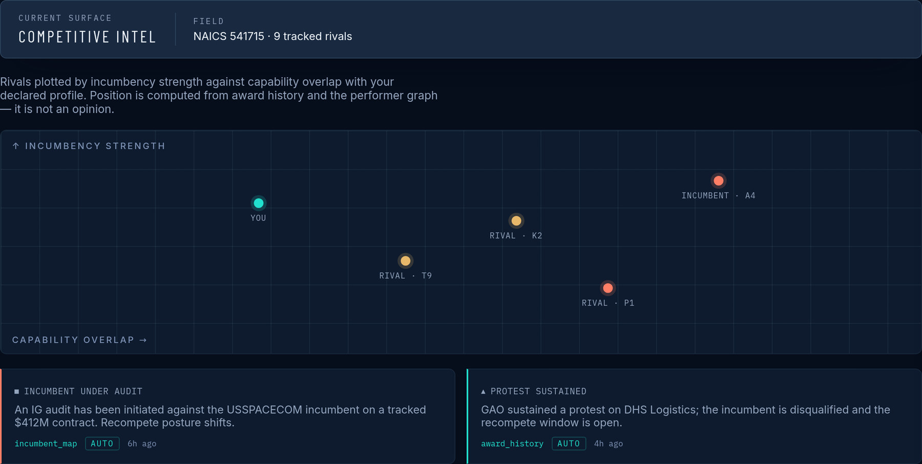The image size is (922, 464).
Task: Click the 'INCUMBENT UNDER AUDIT' card heading
Action: pos(83,391)
